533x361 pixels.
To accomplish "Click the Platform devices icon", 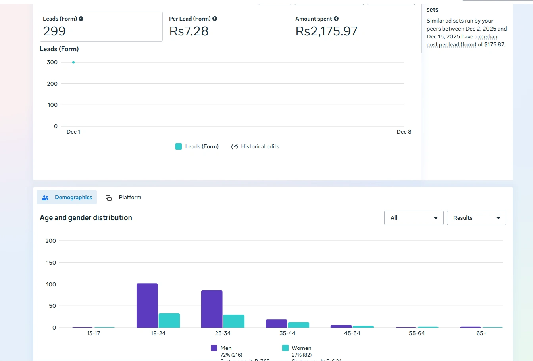I will [109, 198].
